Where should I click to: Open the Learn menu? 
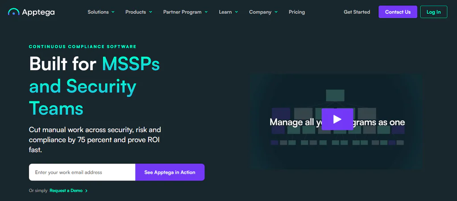click(x=225, y=12)
